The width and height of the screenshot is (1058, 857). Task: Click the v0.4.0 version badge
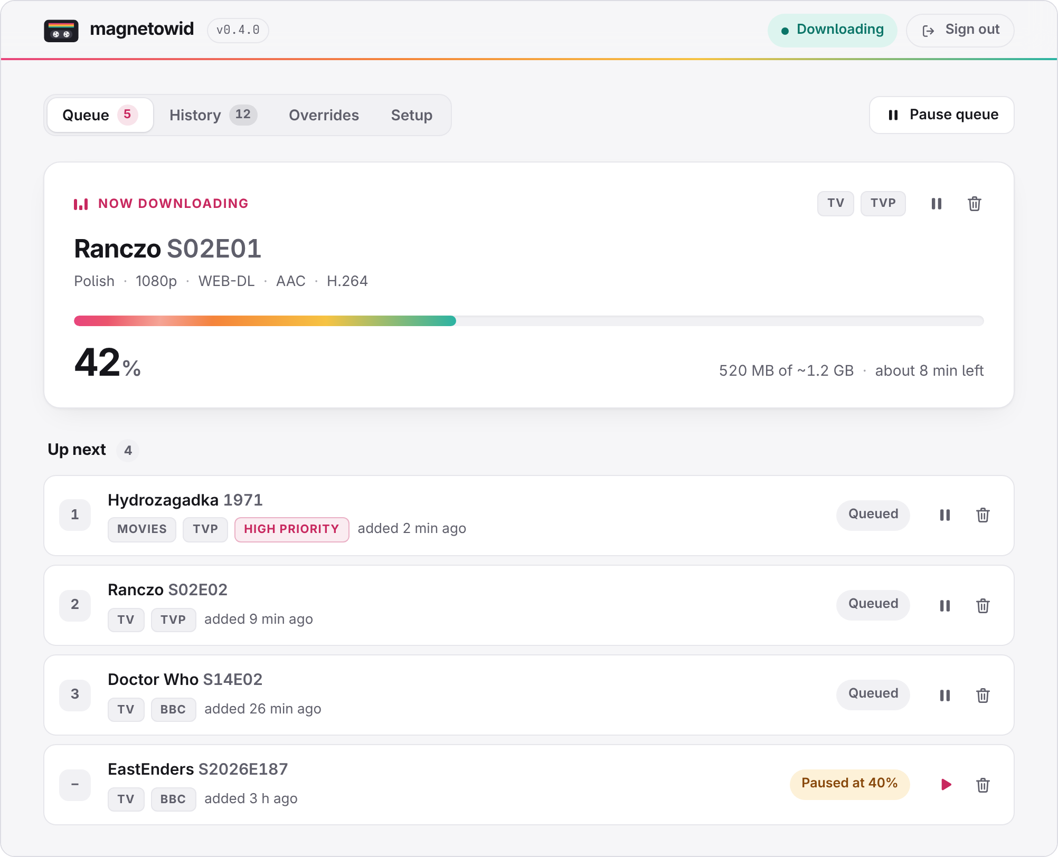(238, 30)
